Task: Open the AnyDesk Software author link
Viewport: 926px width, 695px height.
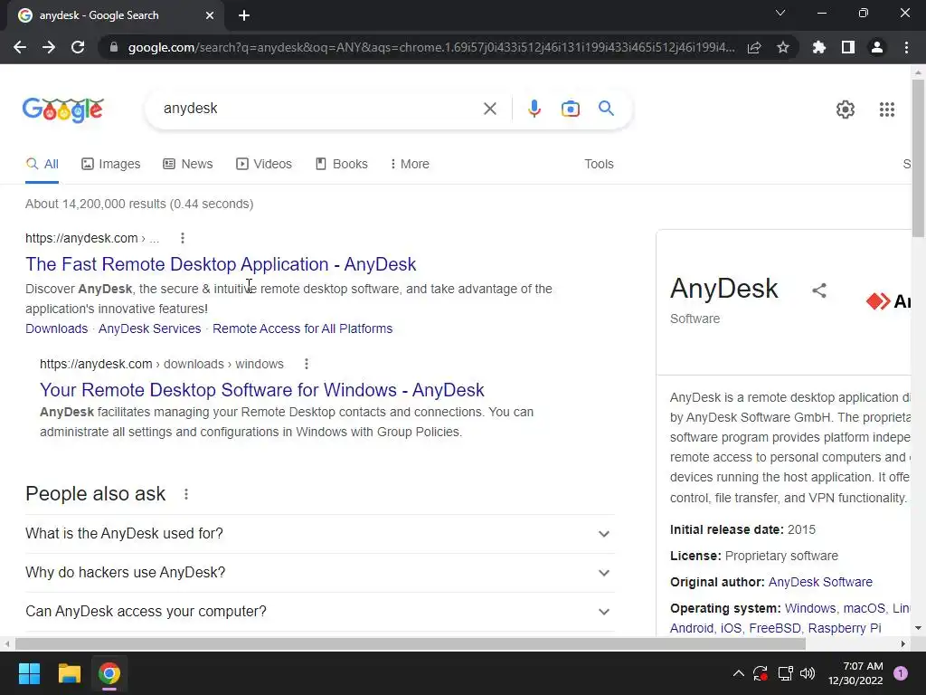Action: (x=820, y=582)
